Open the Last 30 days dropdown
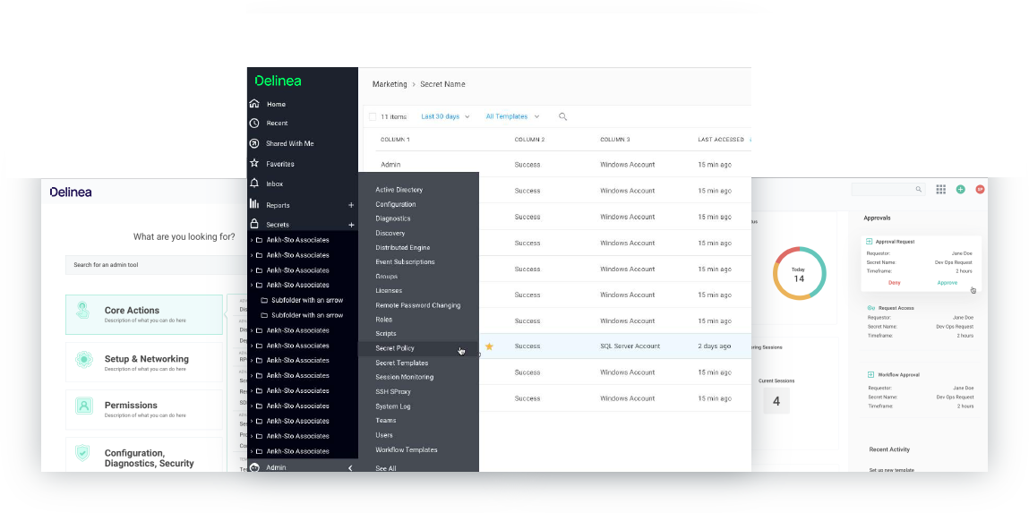Image resolution: width=1029 pixels, height=513 pixels. pos(446,116)
